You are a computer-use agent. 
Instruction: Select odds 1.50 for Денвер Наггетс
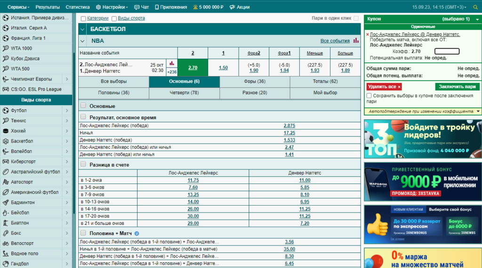pos(224,68)
